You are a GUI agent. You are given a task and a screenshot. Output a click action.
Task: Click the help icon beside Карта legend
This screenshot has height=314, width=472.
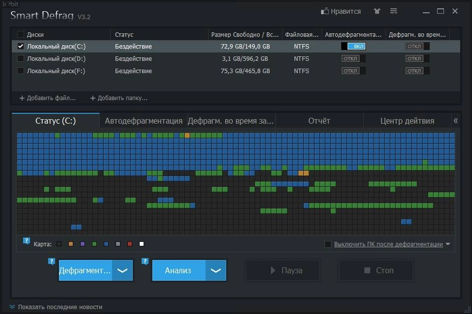[27, 241]
